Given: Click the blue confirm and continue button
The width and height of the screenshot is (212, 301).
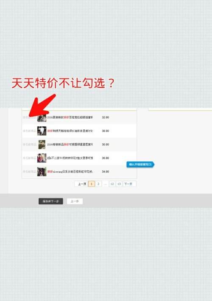Looking at the screenshot, I should point(140,164).
